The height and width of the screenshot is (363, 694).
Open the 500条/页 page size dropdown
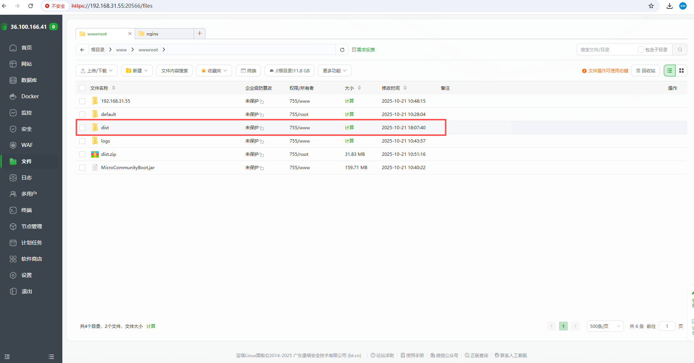tap(605, 326)
